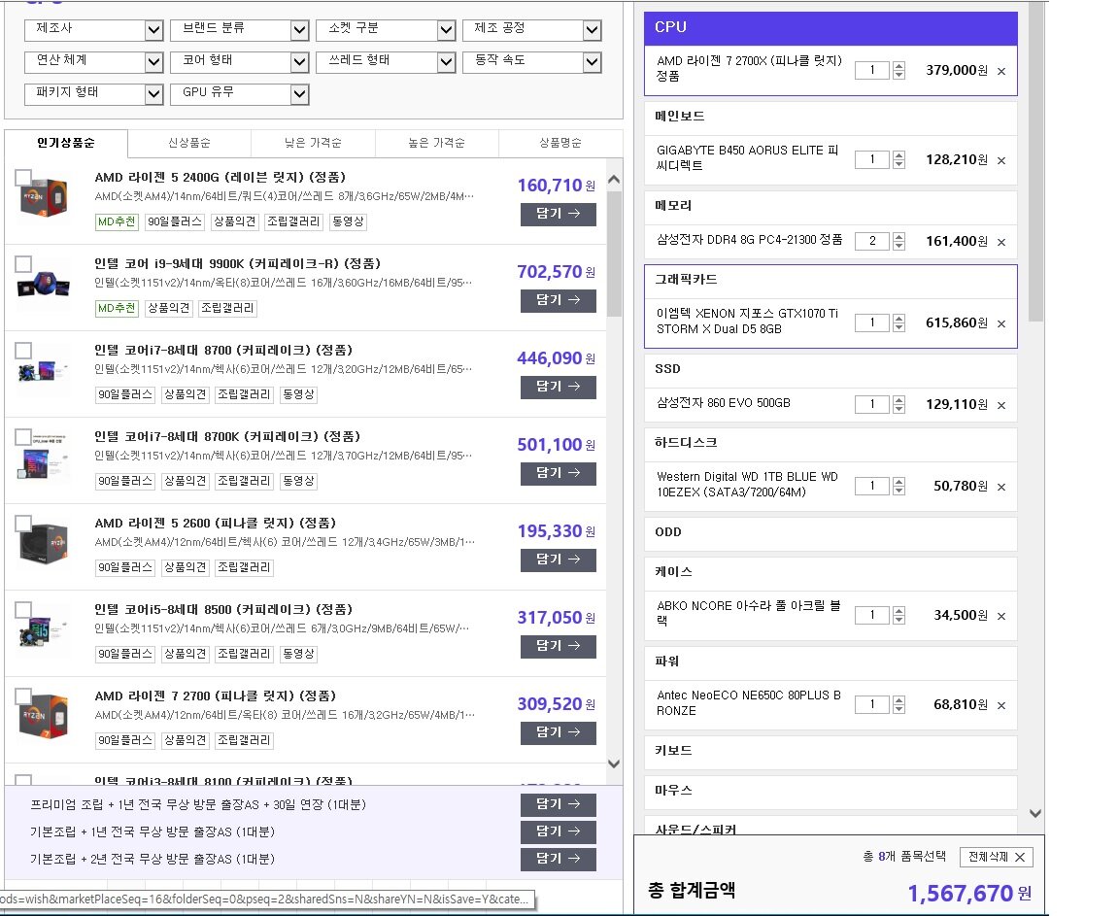Image resolution: width=1119 pixels, height=916 pixels.
Task: Edit quantity field for AMD 라이젠 7 2700X
Action: point(871,70)
